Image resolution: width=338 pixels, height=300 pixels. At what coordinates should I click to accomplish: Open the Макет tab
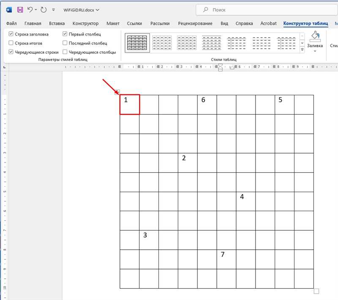(113, 23)
